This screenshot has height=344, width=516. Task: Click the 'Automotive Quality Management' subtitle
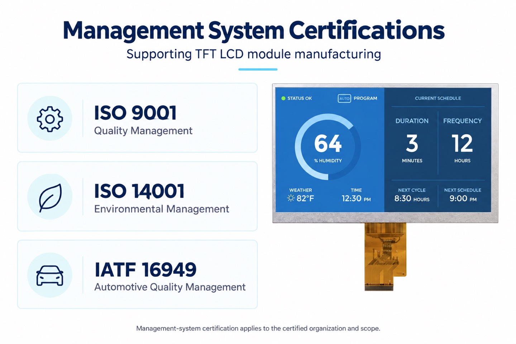[x=170, y=287]
